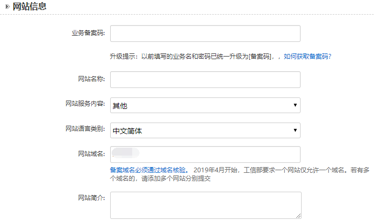Click the 网站域名 field label

click(x=91, y=153)
